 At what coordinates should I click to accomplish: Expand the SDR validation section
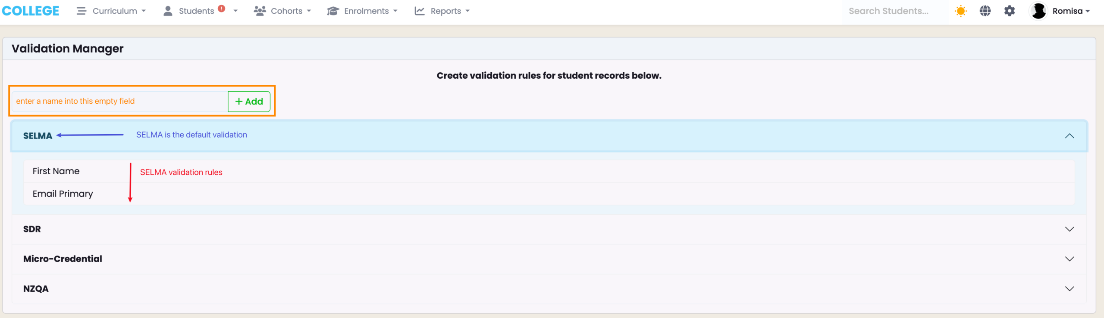1069,229
